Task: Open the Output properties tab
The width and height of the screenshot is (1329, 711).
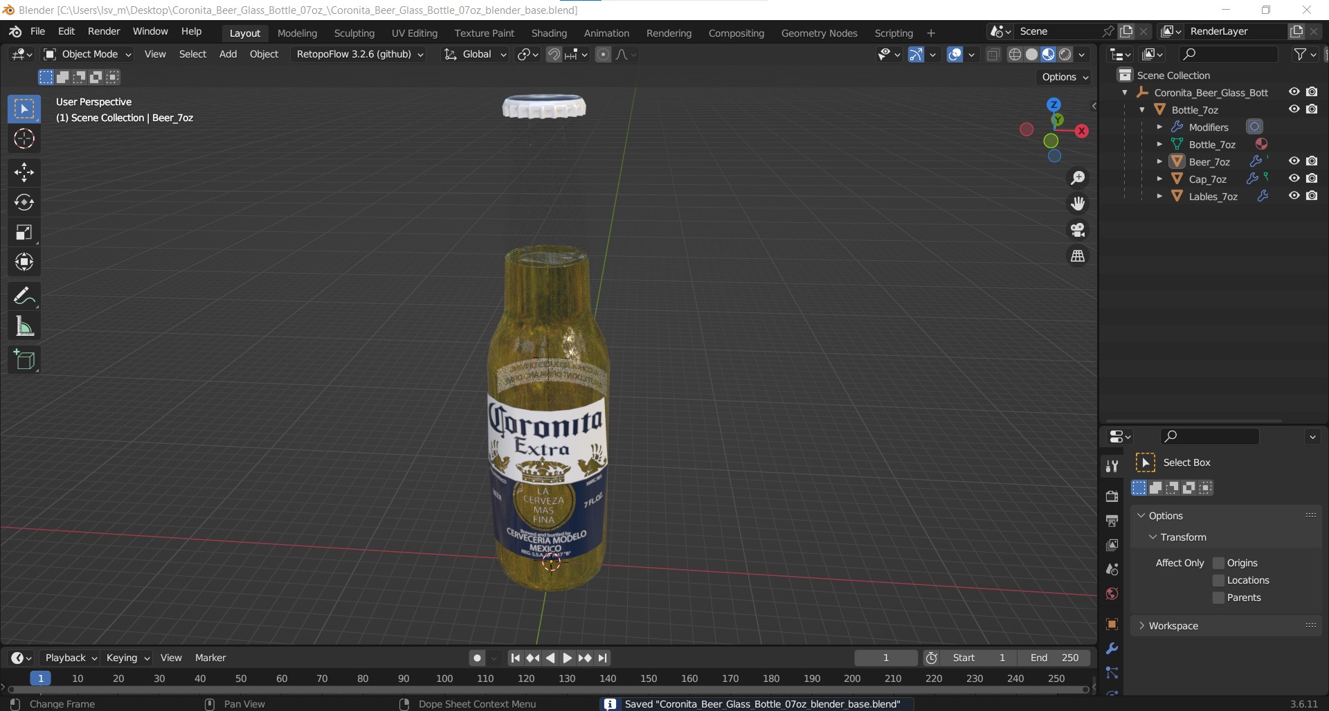Action: click(1112, 521)
